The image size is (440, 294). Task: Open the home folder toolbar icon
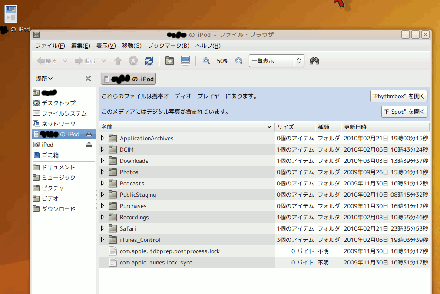[x=169, y=61]
